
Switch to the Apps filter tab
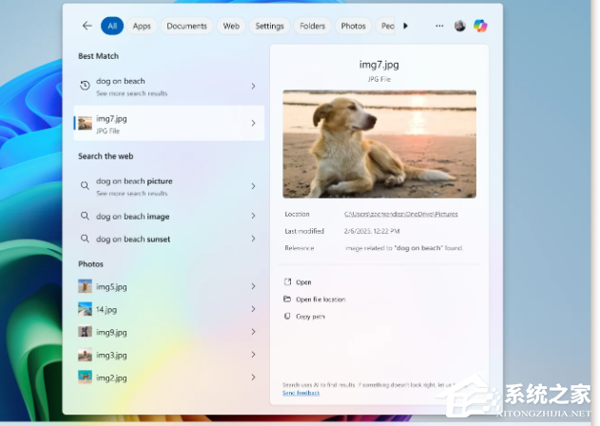click(142, 26)
